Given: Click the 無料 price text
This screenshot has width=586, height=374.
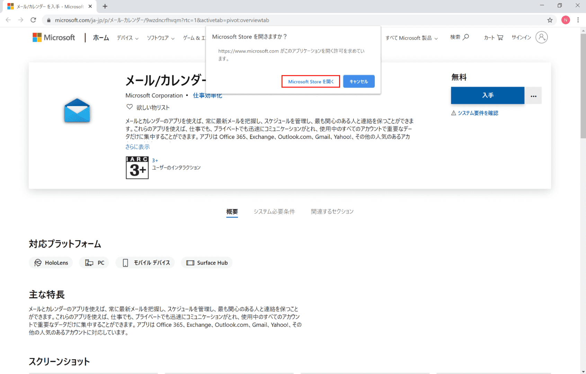Looking at the screenshot, I should (x=459, y=77).
